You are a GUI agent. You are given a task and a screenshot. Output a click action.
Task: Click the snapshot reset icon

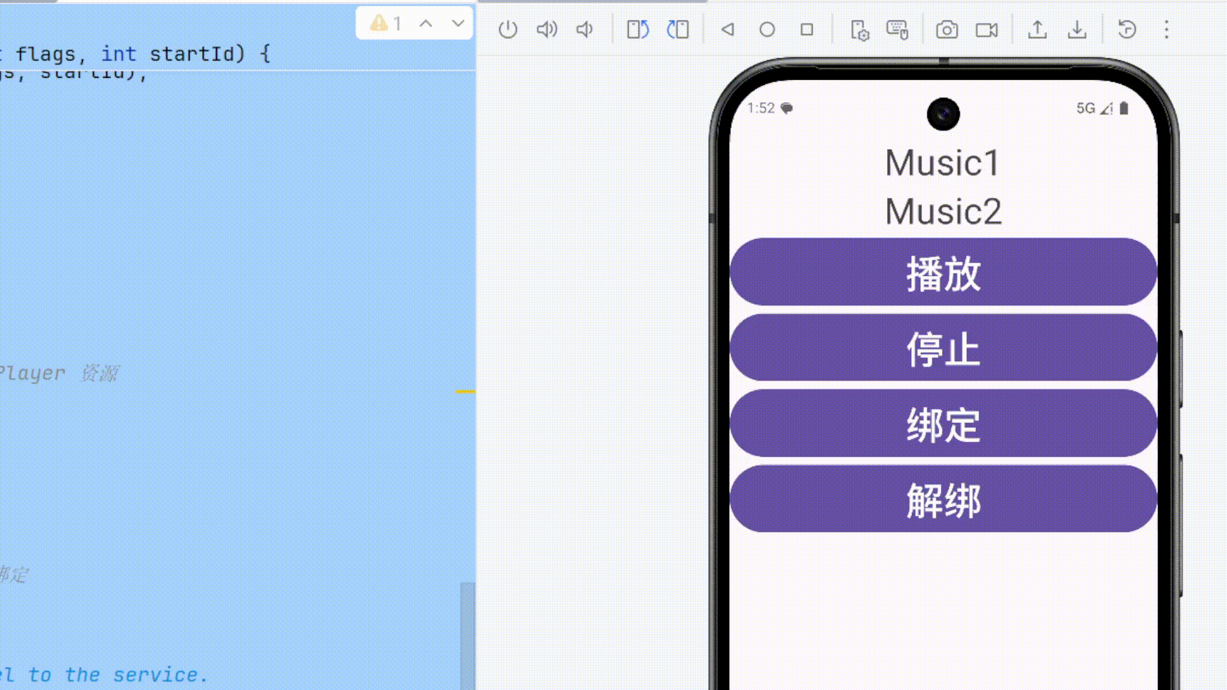click(1127, 29)
